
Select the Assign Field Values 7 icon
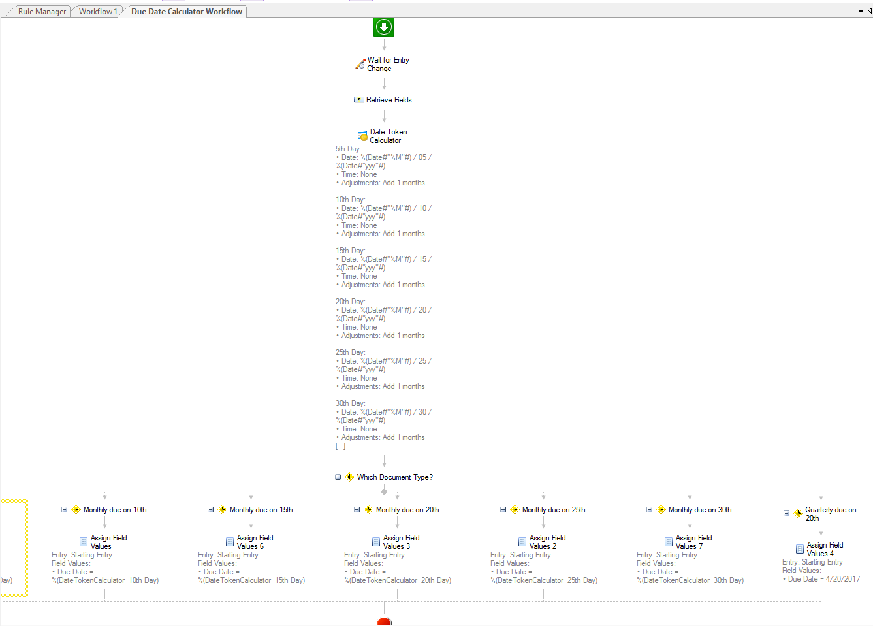point(669,542)
